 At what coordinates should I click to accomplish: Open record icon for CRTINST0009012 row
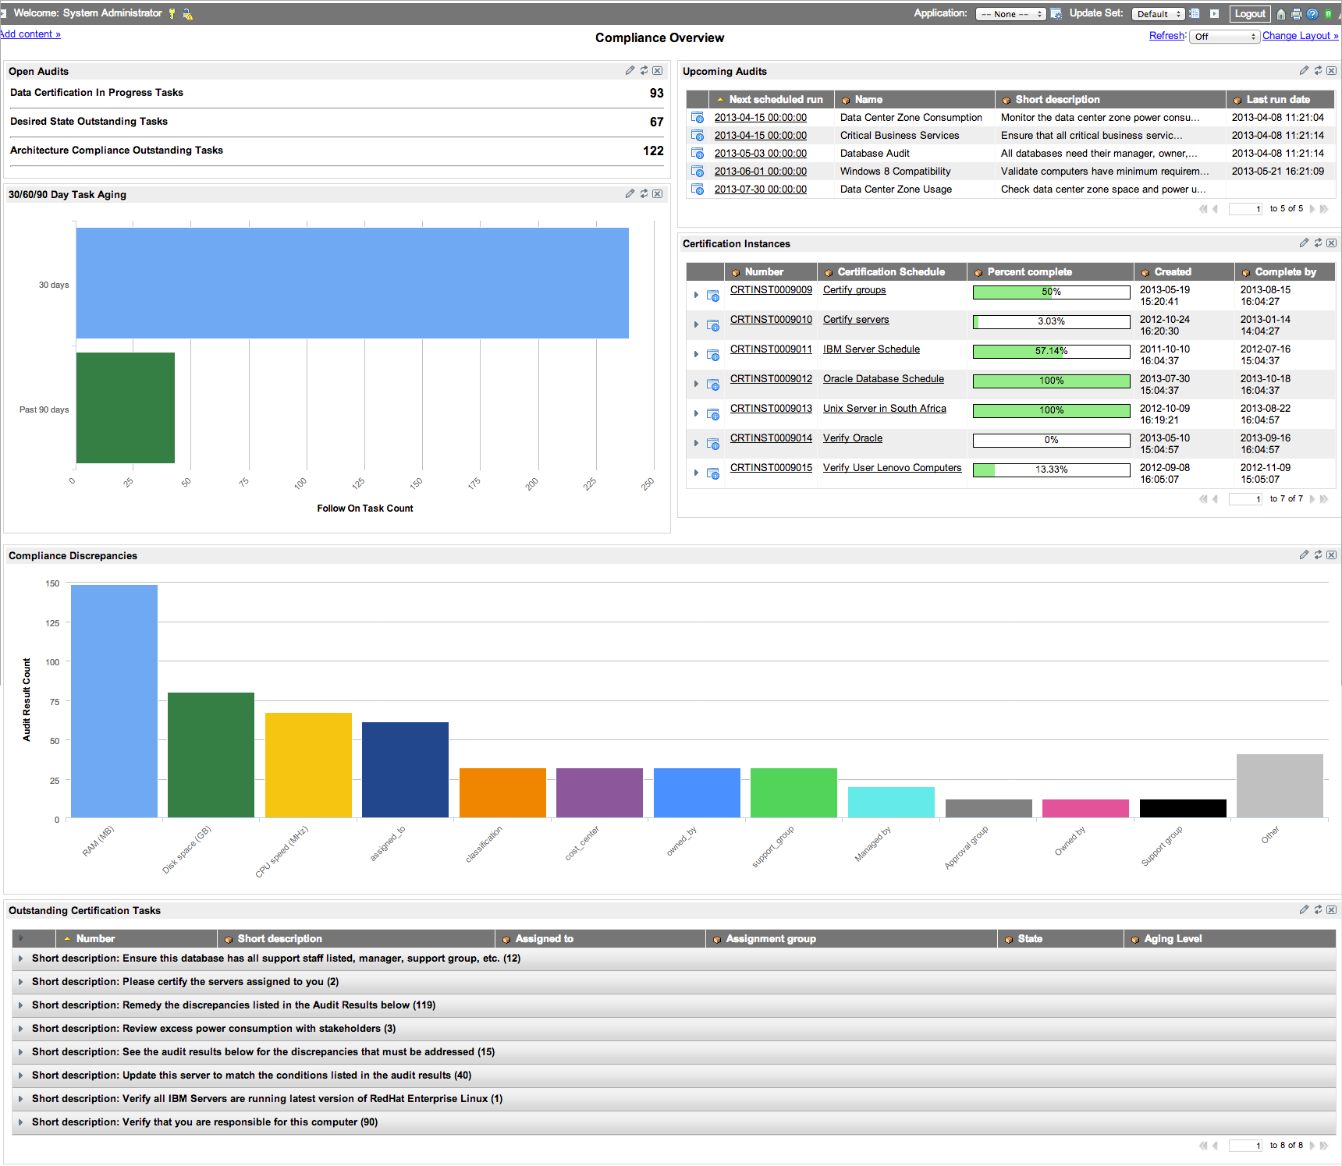(x=713, y=385)
